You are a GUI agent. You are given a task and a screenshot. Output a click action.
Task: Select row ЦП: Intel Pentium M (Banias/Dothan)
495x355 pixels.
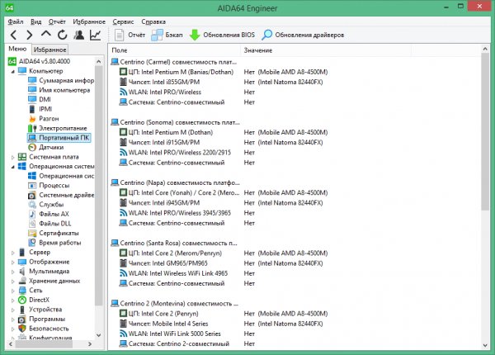coord(177,72)
